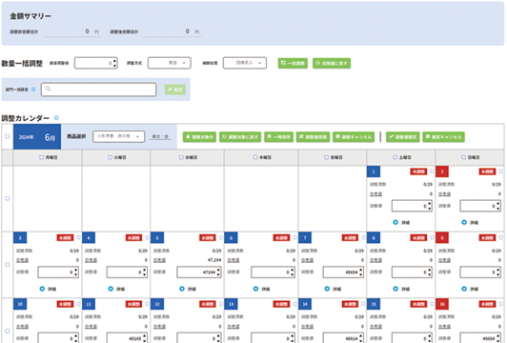Click the June 3 調整値 input field

[58, 272]
